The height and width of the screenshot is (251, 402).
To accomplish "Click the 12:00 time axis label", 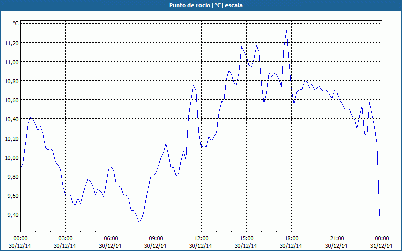I will click(x=202, y=239).
